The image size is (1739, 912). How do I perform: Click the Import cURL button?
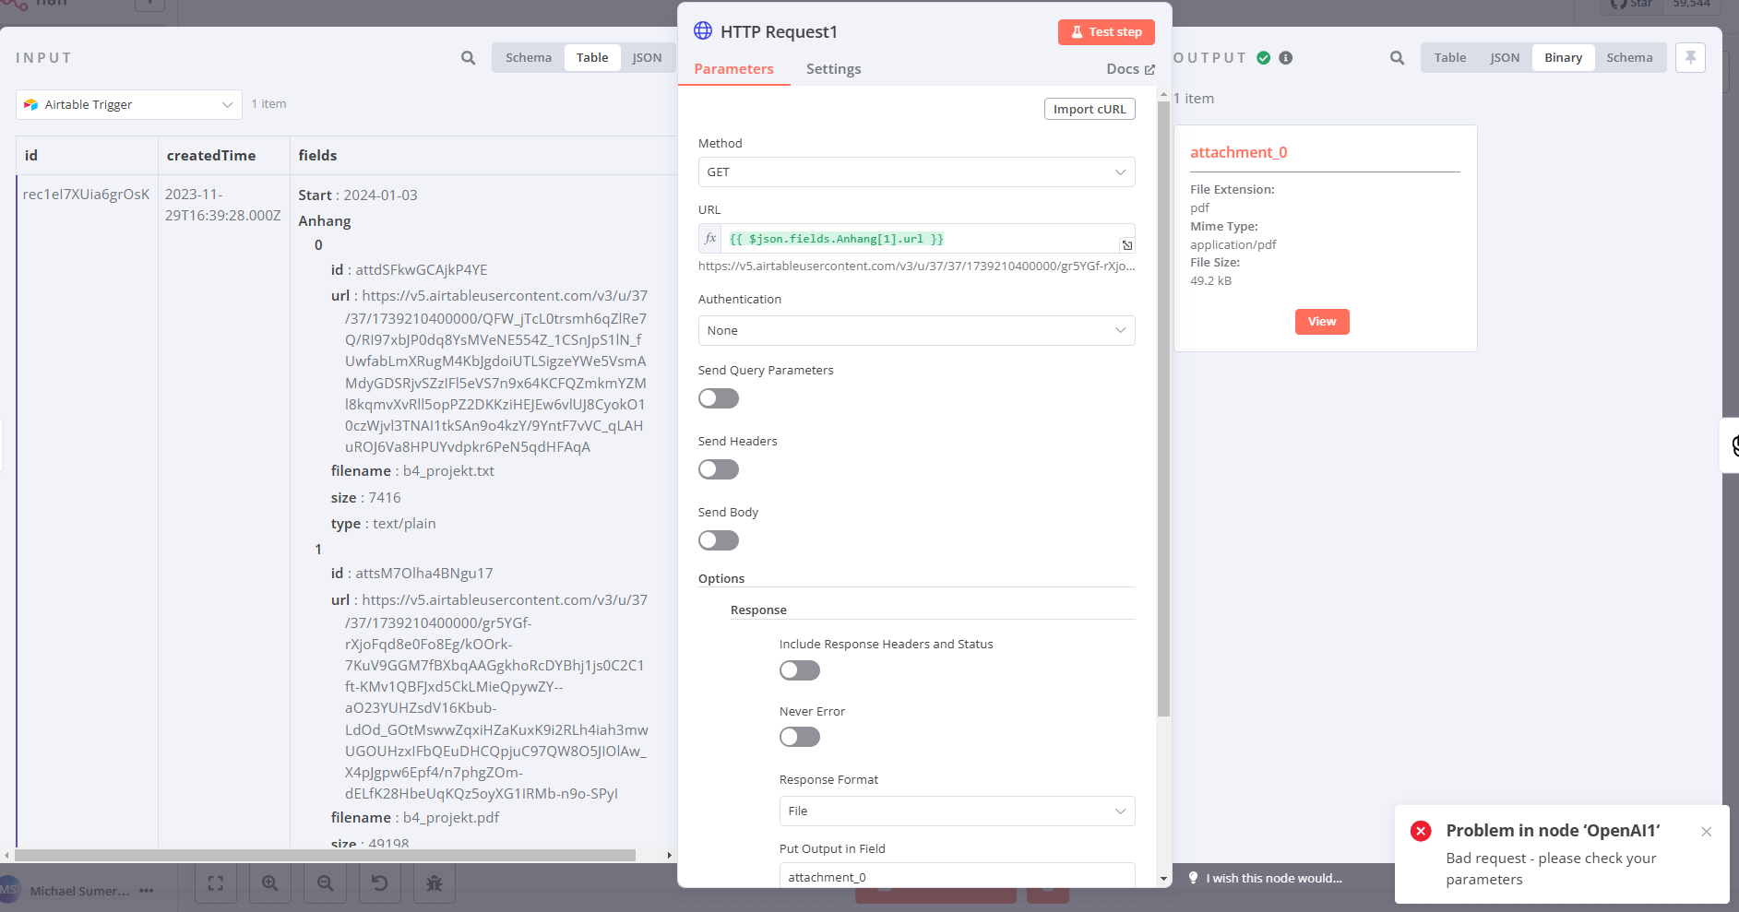coord(1090,109)
